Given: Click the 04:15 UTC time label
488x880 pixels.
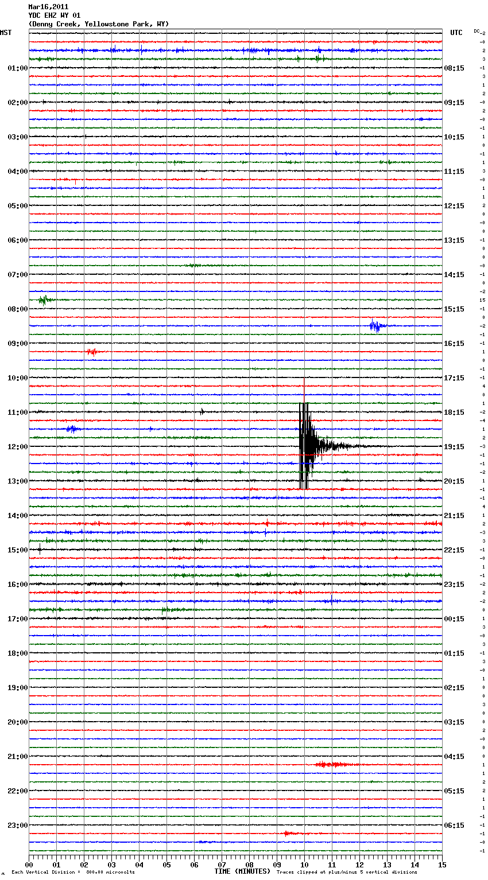Looking at the screenshot, I should [x=454, y=757].
